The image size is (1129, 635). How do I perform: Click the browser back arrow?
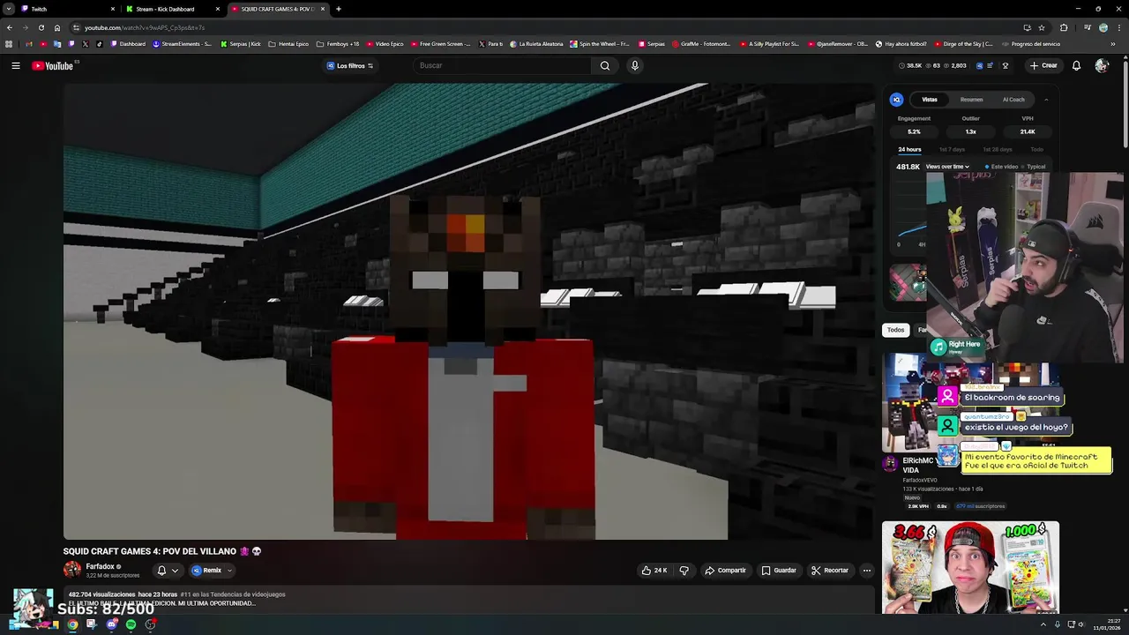pyautogui.click(x=10, y=27)
